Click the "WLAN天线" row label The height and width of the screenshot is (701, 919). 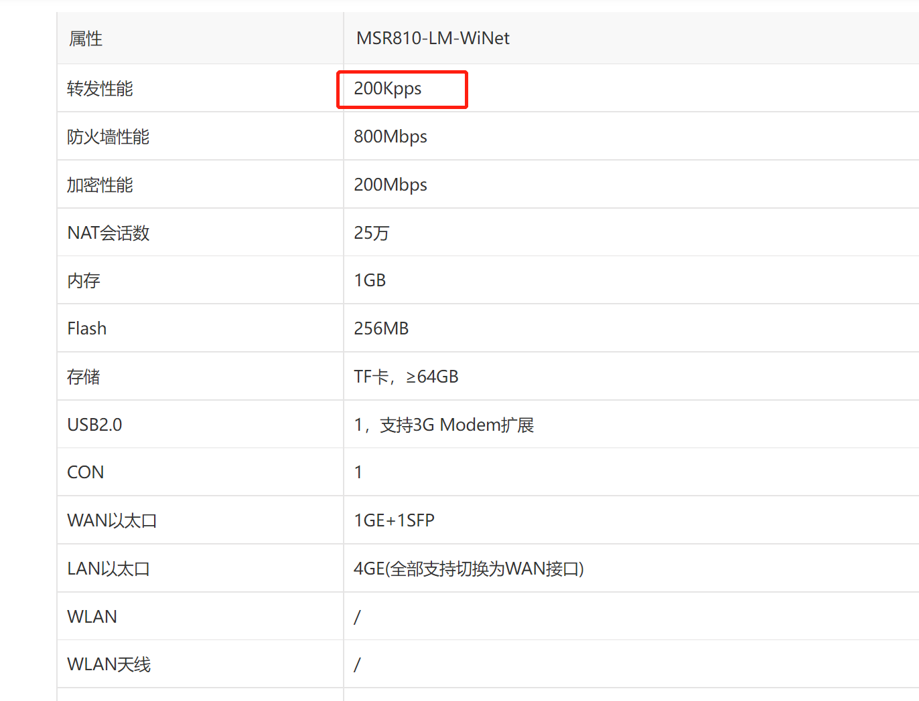click(109, 664)
